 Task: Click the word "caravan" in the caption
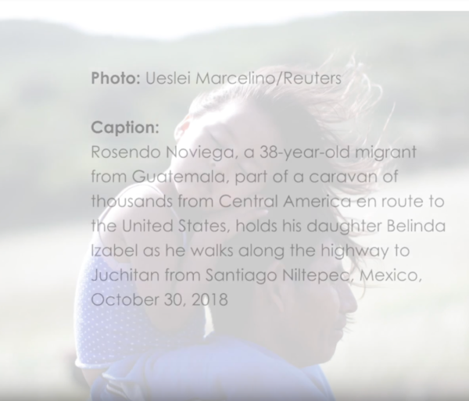tap(342, 177)
